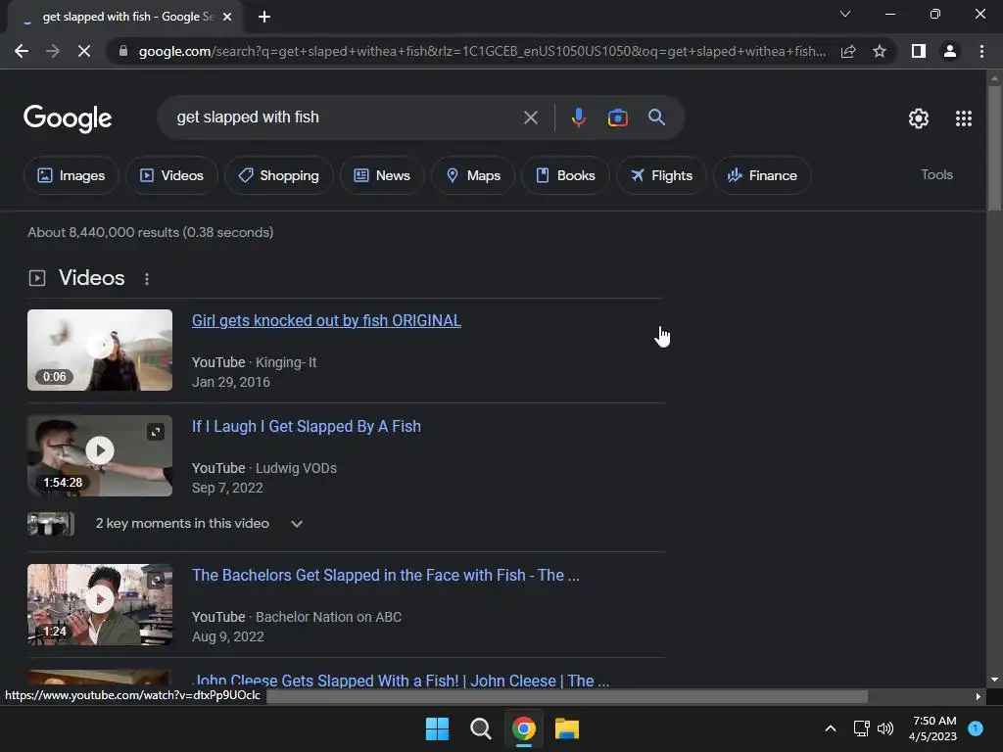The height and width of the screenshot is (752, 1003).
Task: Open File Explorer from taskbar
Action: pos(567,728)
